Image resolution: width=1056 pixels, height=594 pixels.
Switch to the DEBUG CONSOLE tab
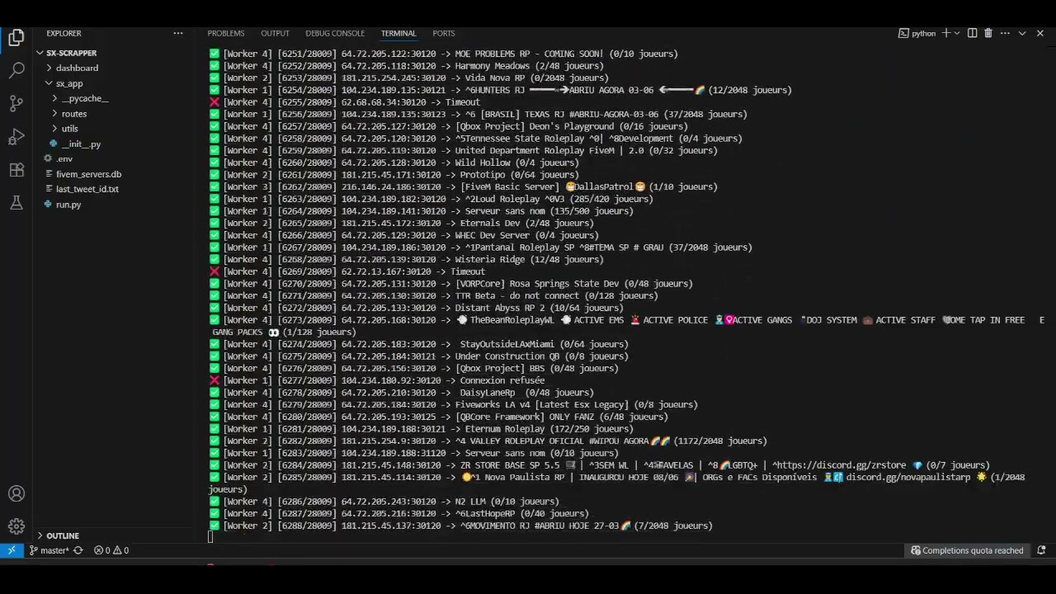point(335,33)
